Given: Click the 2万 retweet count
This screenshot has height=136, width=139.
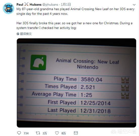Looking at the screenshot, I should pyautogui.click(x=45, y=133).
